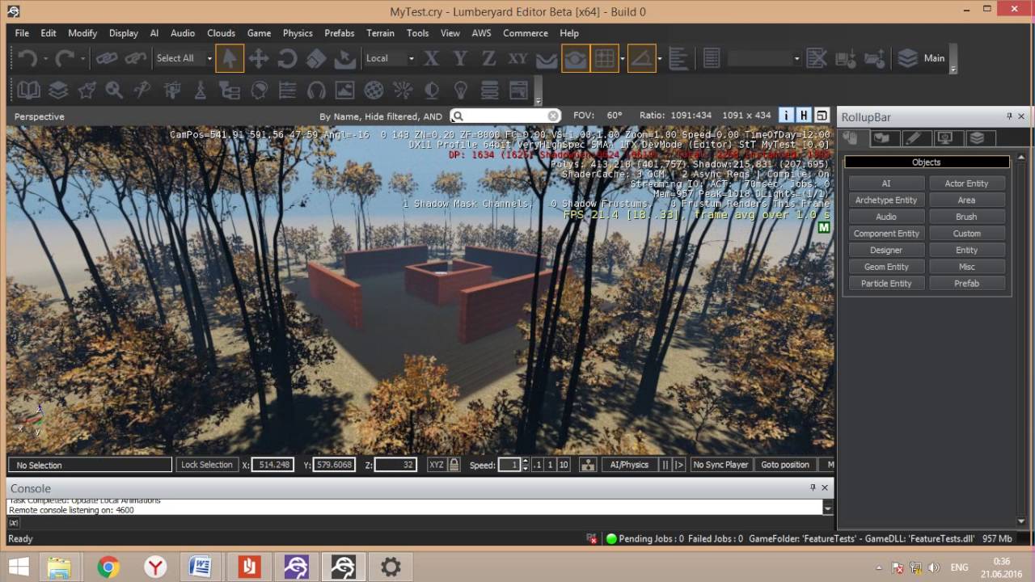Open the File menu
1035x582 pixels.
click(x=22, y=33)
